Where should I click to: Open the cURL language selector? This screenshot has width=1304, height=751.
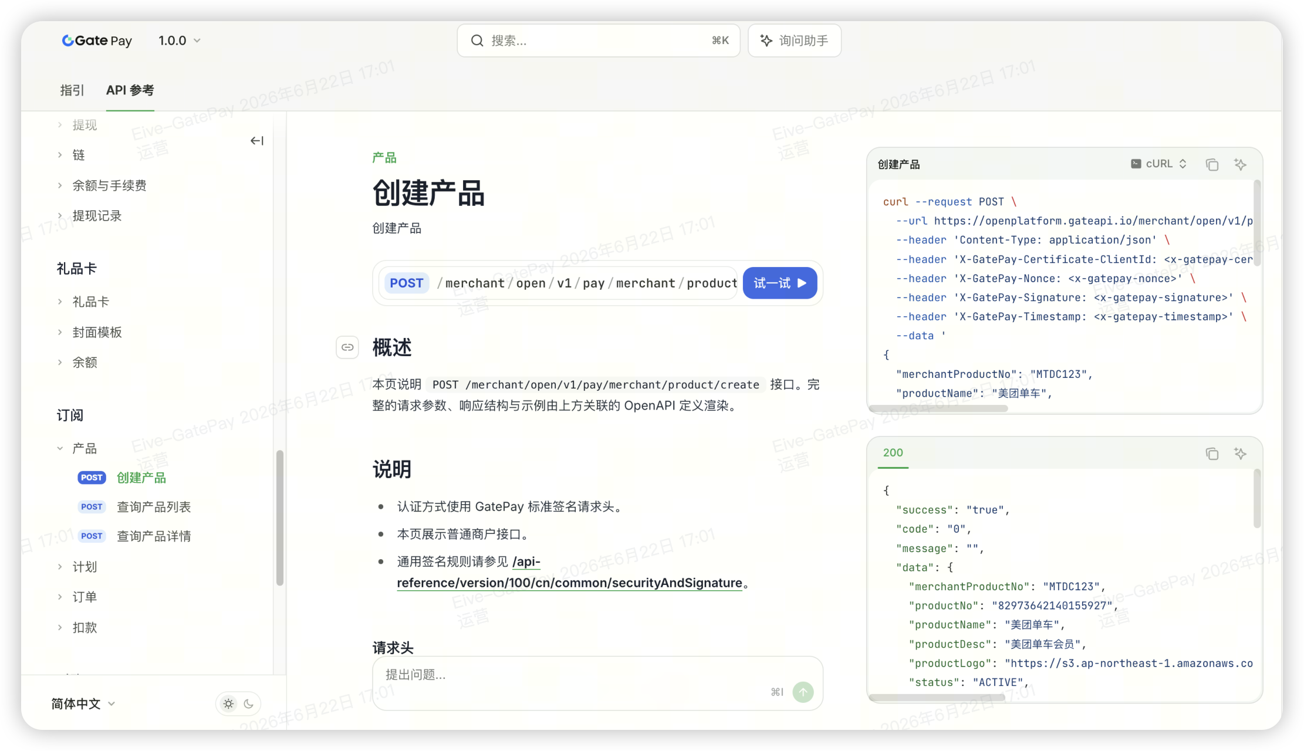click(1158, 164)
